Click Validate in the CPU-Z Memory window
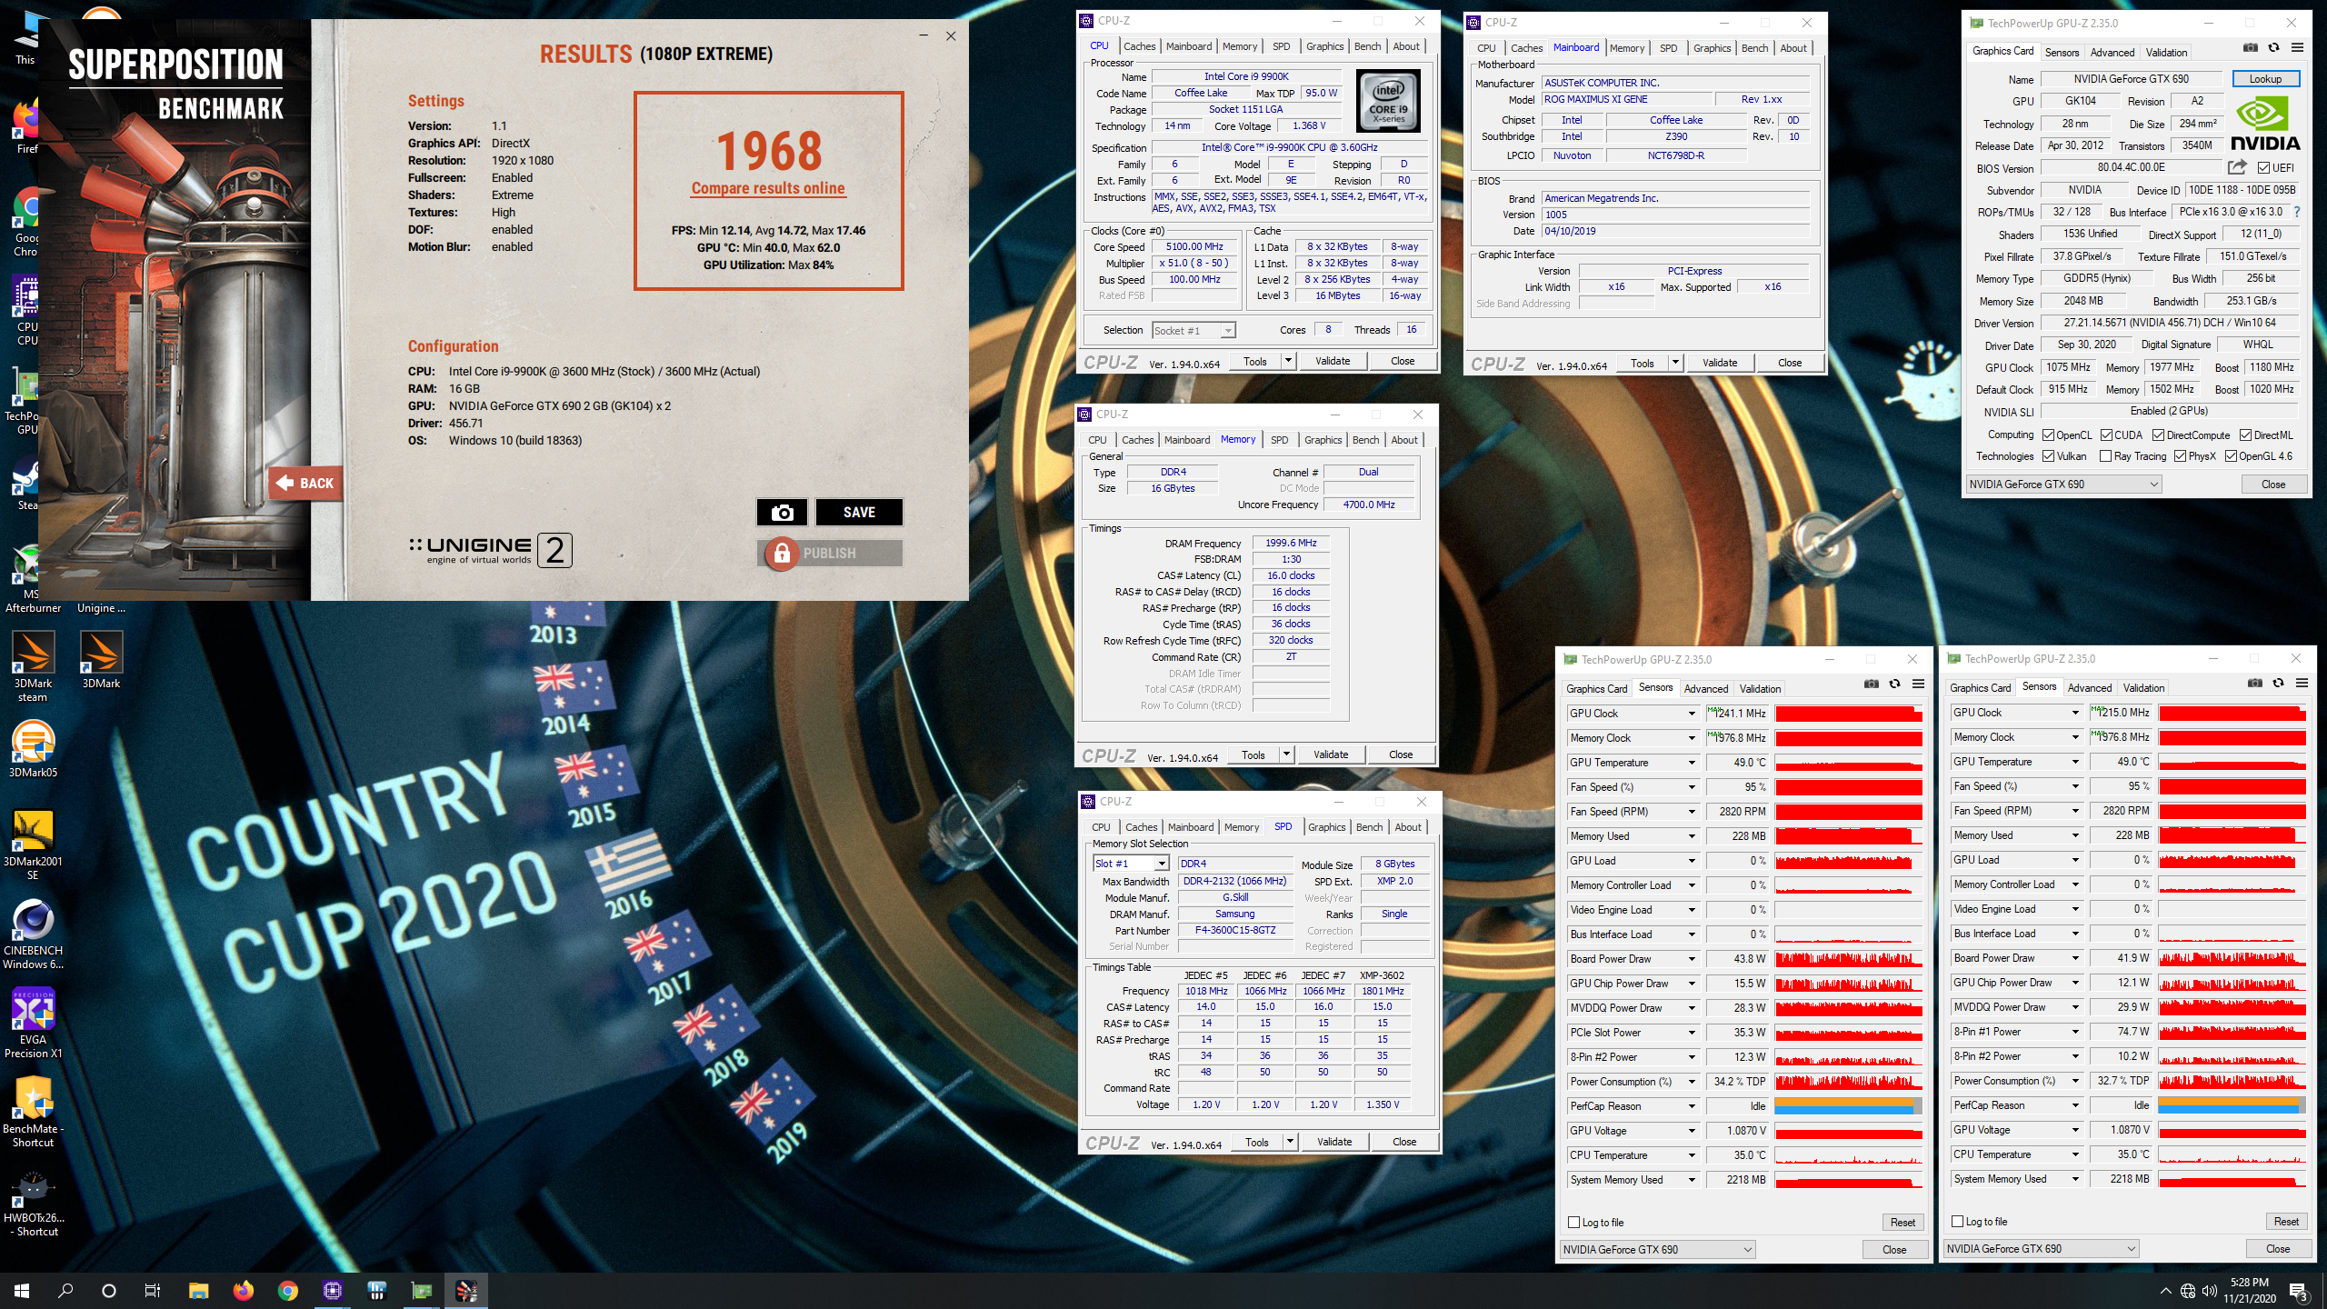 pyautogui.click(x=1331, y=754)
